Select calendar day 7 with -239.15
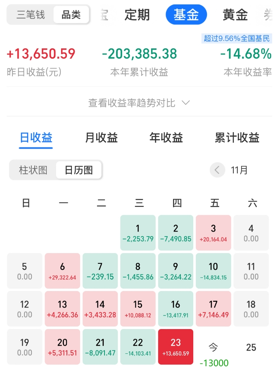Image resolution: width=280 pixels, height=379 pixels. [100, 271]
